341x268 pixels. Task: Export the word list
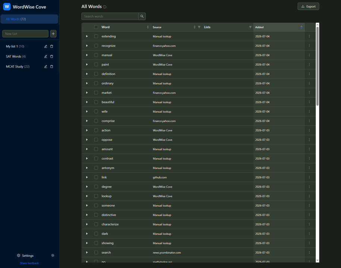[308, 6]
